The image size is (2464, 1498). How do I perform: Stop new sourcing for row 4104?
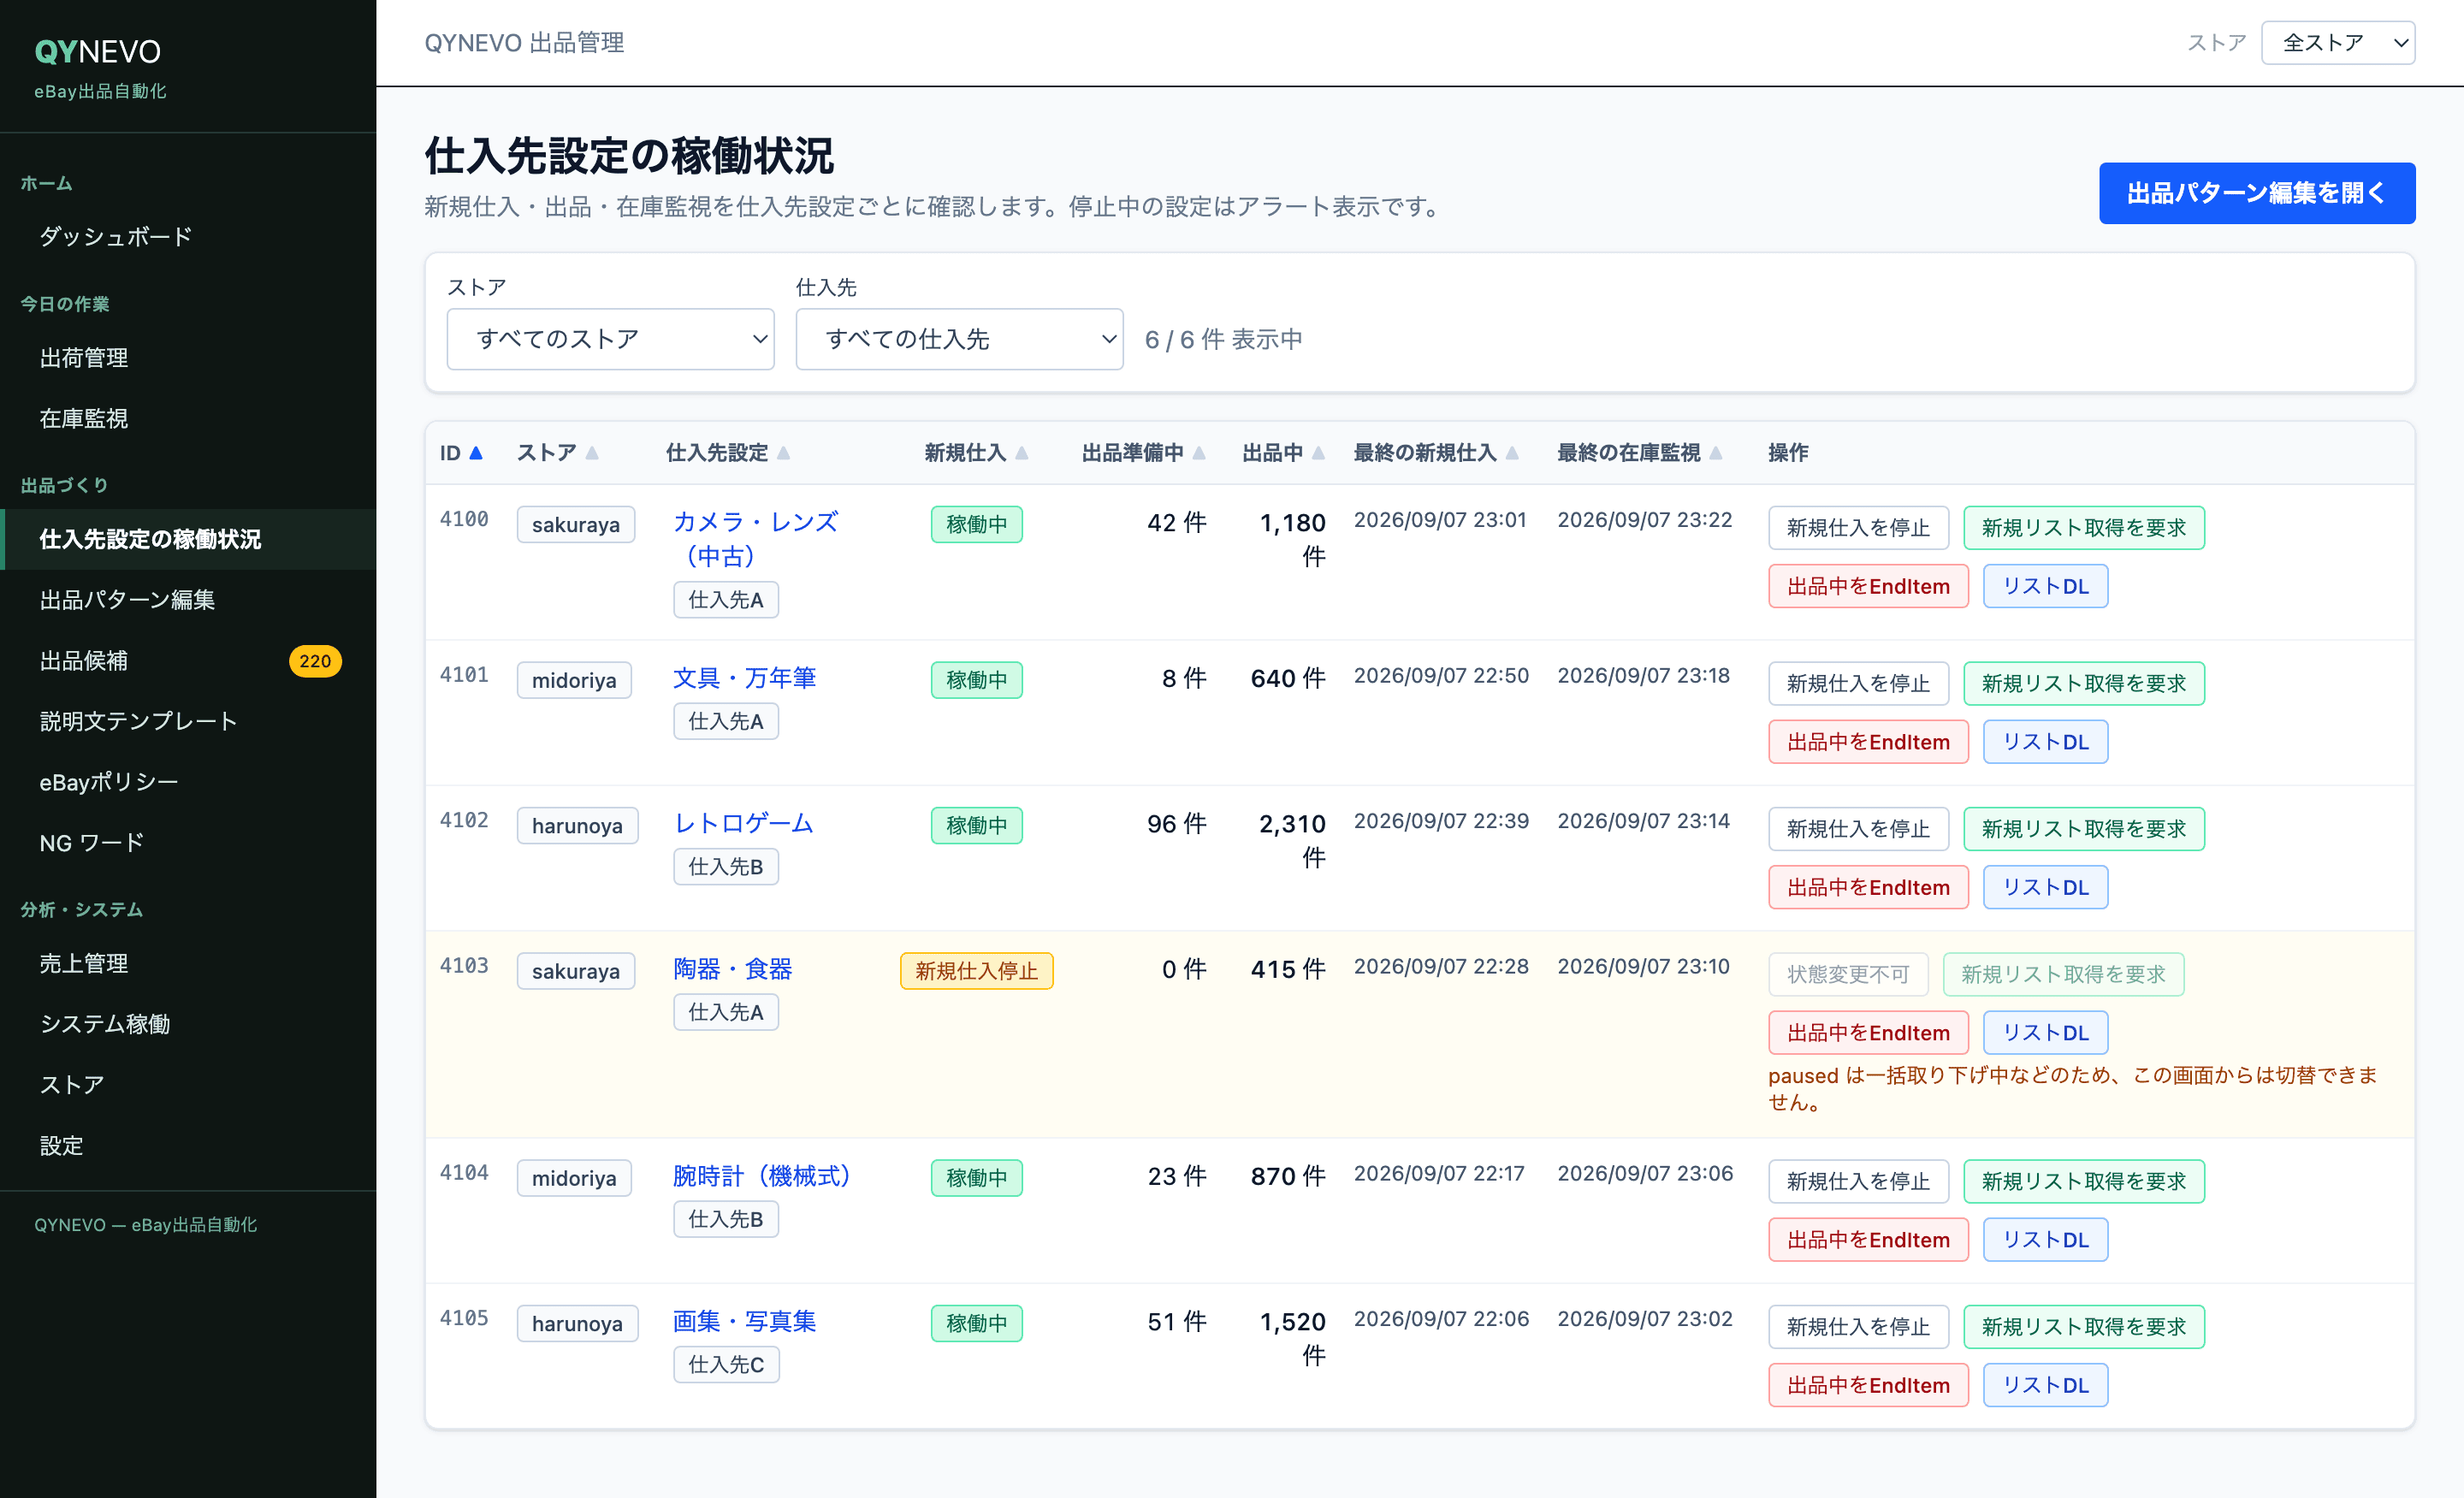pos(1858,1182)
